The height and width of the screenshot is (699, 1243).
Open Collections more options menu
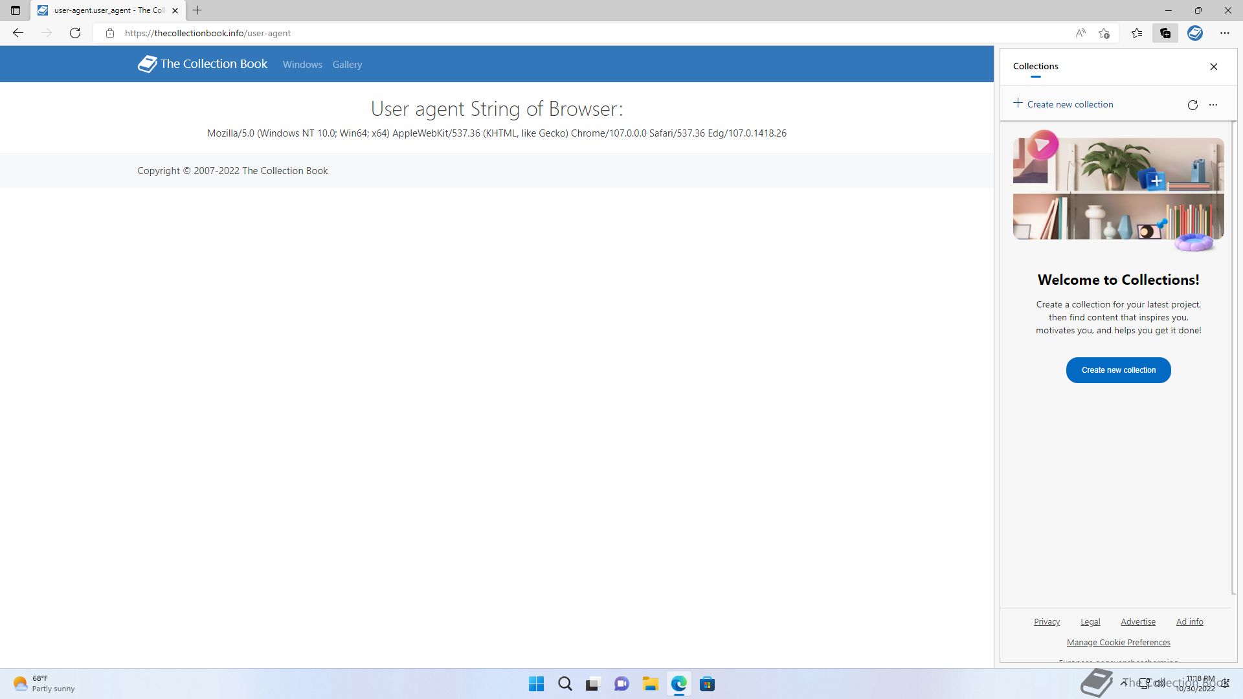coord(1213,105)
